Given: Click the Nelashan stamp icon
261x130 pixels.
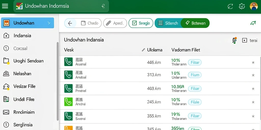Looking at the screenshot, I should coord(6,74).
